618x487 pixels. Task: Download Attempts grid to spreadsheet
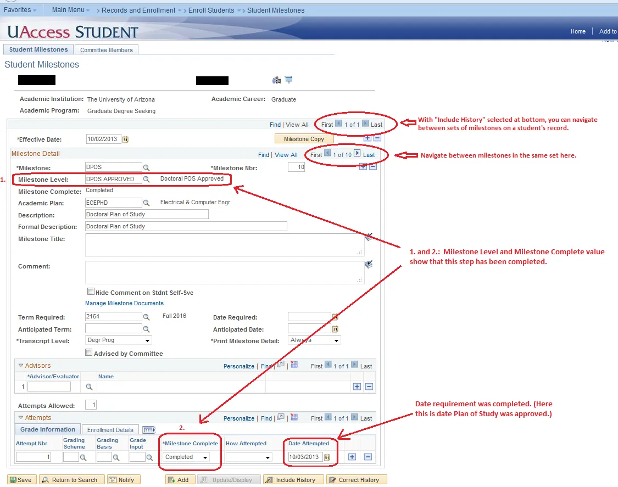294,417
